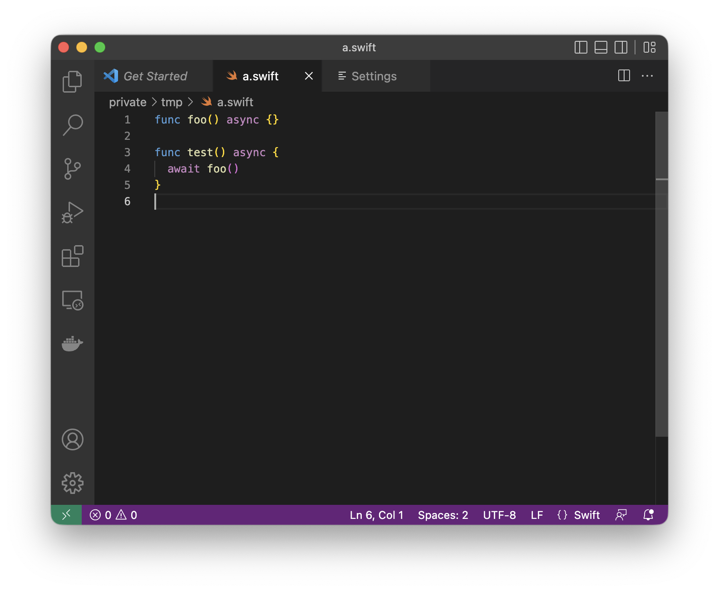Open the Explorer view in activity bar
719x592 pixels.
click(x=72, y=82)
